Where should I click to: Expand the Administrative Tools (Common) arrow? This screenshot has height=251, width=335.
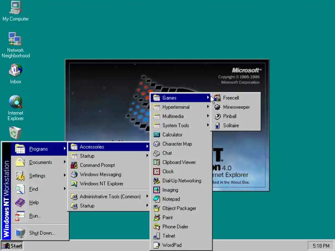point(147,196)
